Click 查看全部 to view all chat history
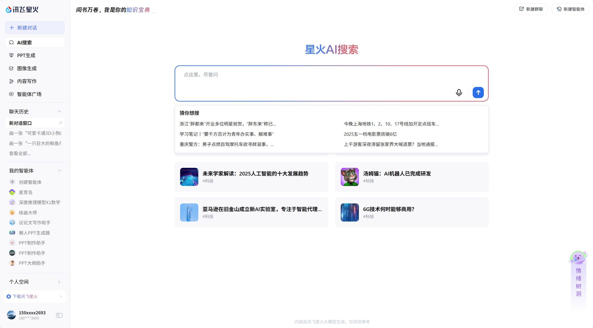Viewport: 593px width, 328px height. pyautogui.click(x=20, y=153)
